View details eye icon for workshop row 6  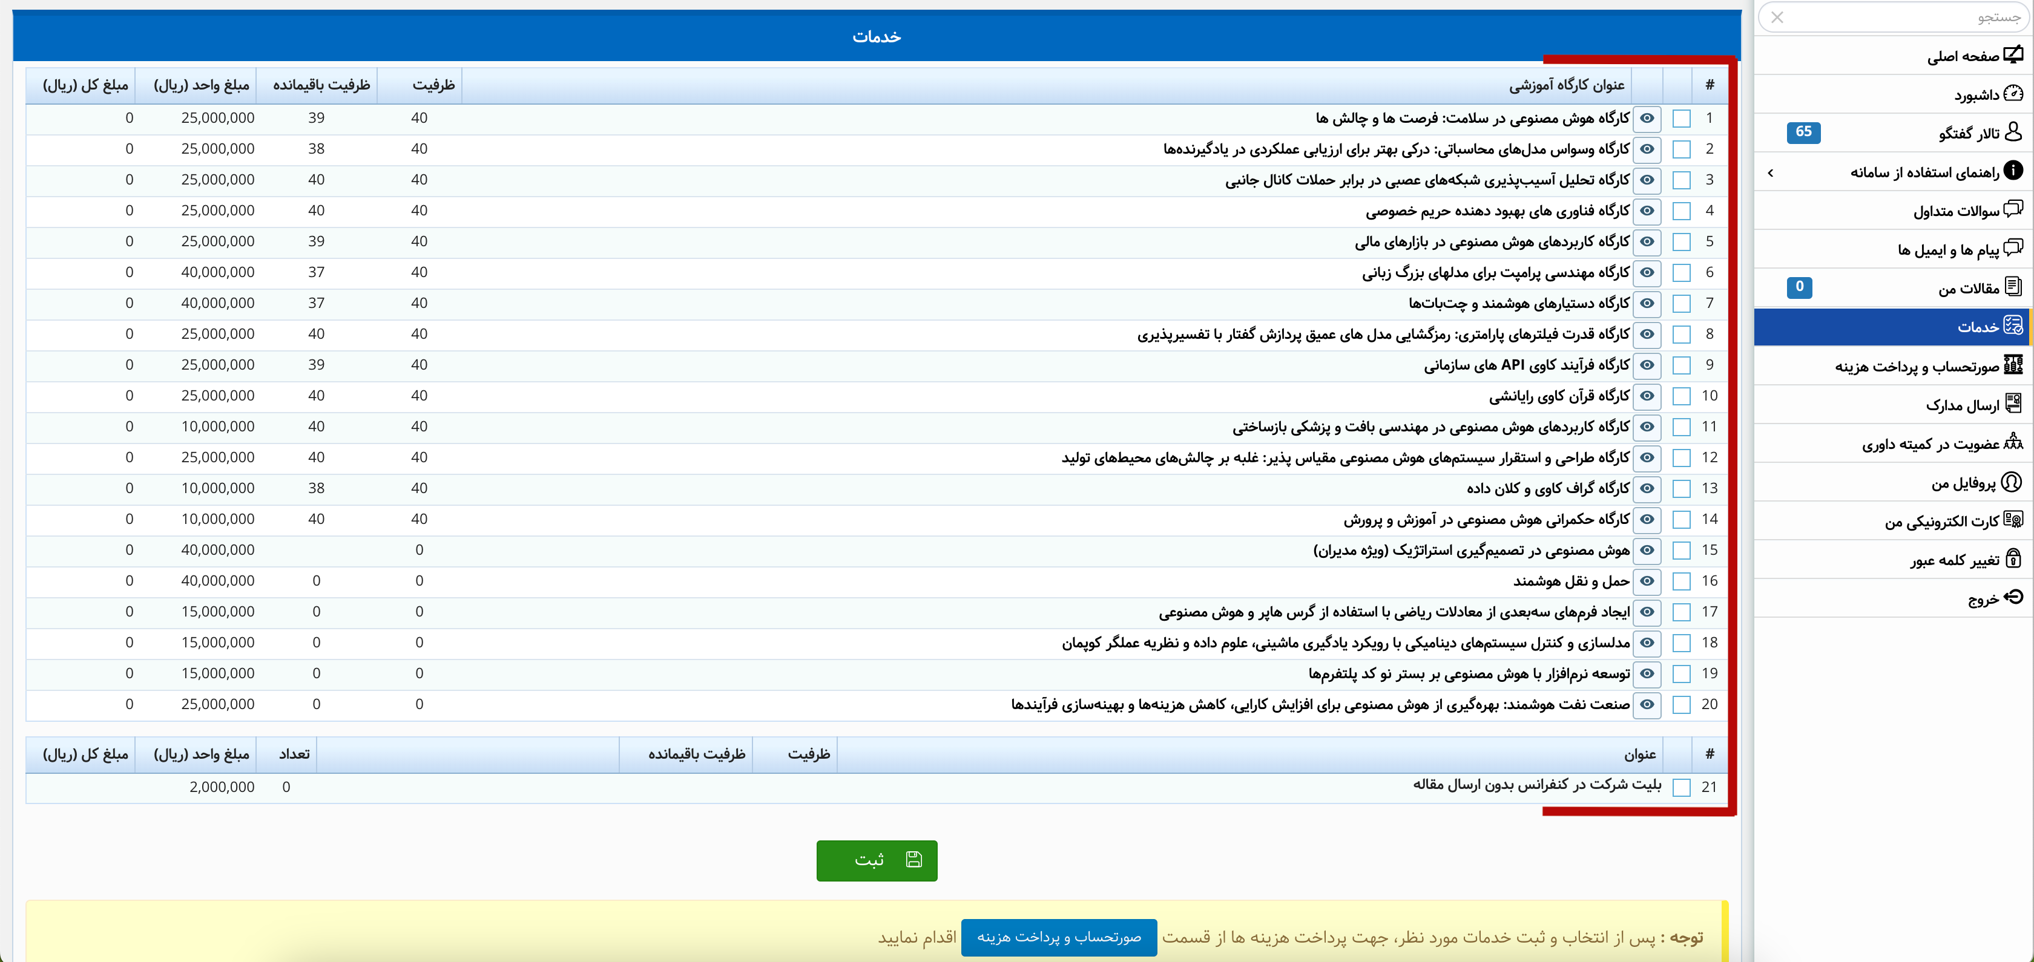1647,272
